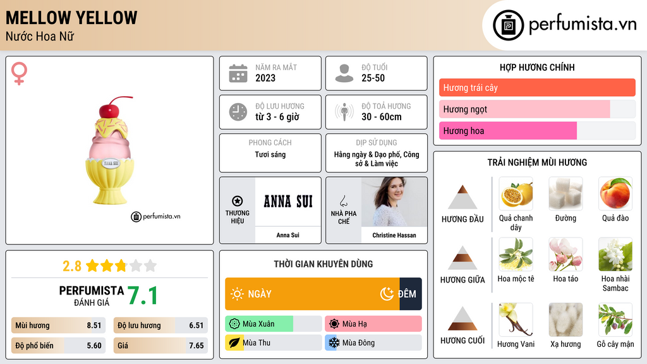
Task: Click the Hương trái cây accord bar
Action: click(x=537, y=87)
